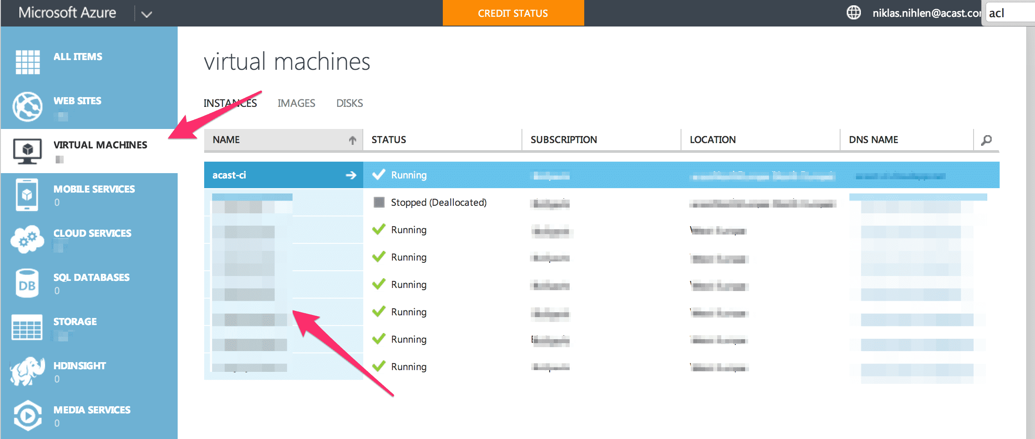Click the Media Services play icon
Screen dimensions: 1035x439
tap(27, 415)
